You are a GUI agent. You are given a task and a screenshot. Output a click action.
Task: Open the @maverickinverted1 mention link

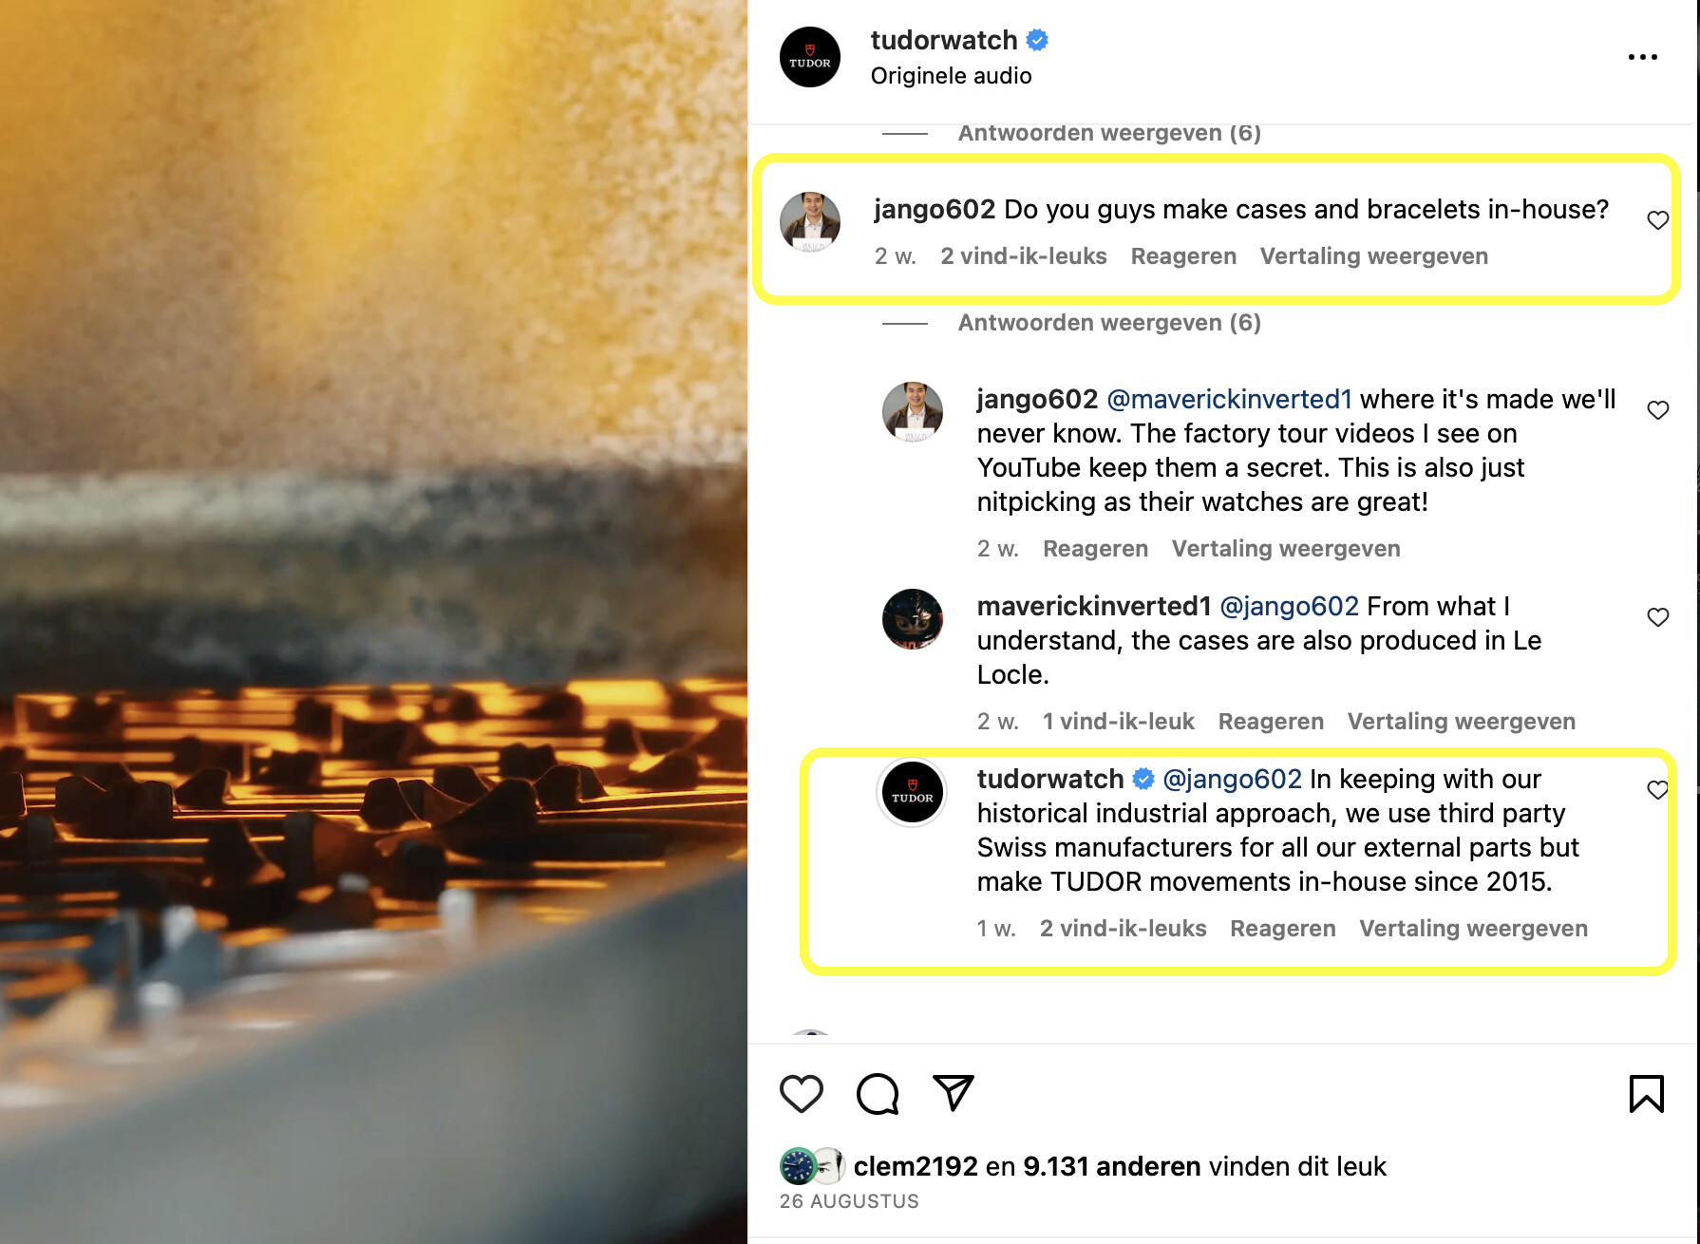[1229, 399]
